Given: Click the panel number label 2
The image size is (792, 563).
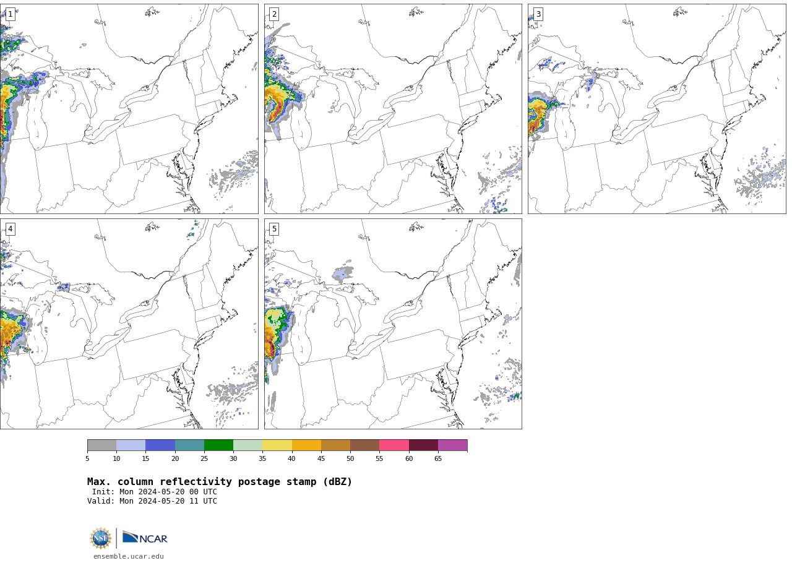Looking at the screenshot, I should coord(274,14).
